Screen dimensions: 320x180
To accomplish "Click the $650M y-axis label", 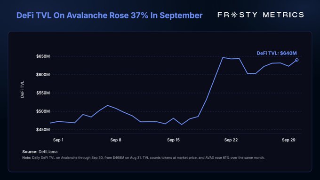I will (x=43, y=56).
